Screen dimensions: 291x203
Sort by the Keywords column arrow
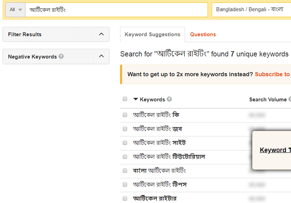click(136, 99)
